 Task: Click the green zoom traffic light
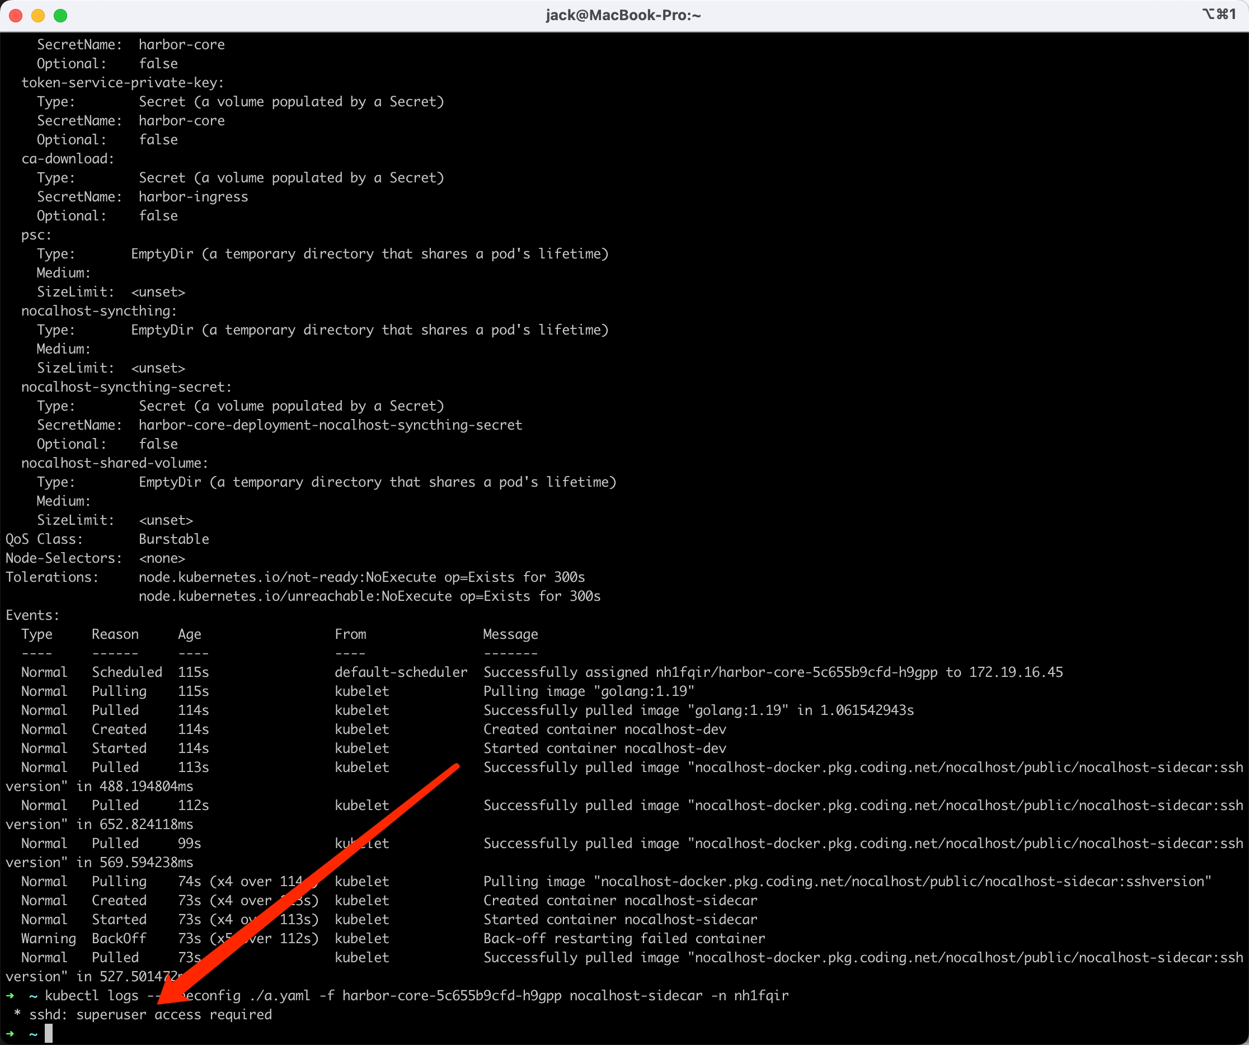pos(60,16)
